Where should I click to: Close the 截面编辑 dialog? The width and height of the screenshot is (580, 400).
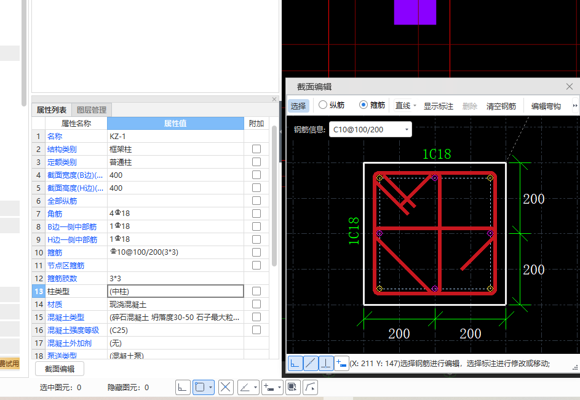click(x=570, y=87)
